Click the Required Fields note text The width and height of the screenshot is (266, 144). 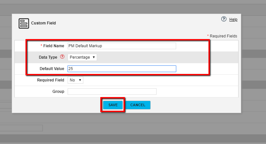(x=223, y=36)
